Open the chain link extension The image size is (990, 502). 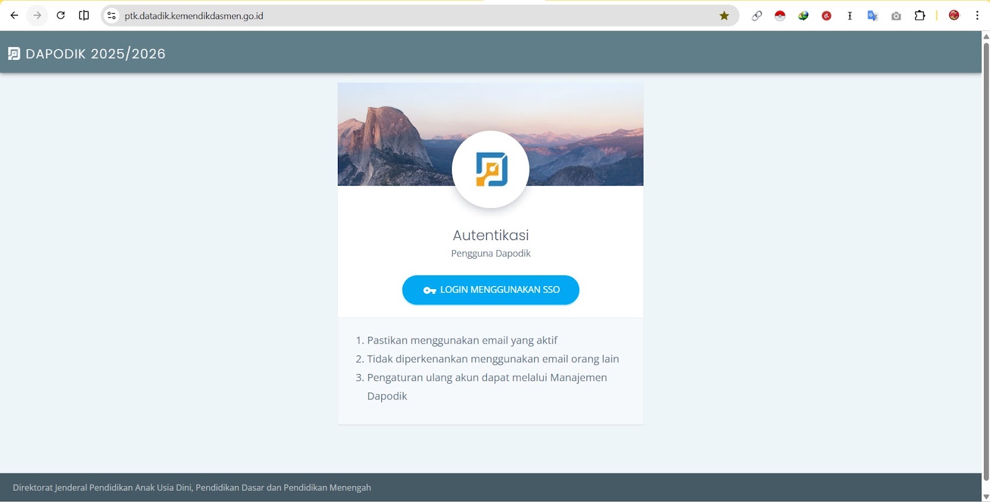tap(757, 15)
